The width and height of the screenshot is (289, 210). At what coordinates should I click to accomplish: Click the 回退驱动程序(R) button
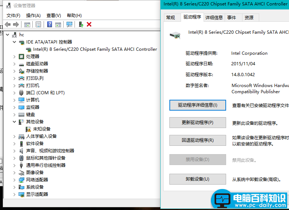(x=198, y=140)
